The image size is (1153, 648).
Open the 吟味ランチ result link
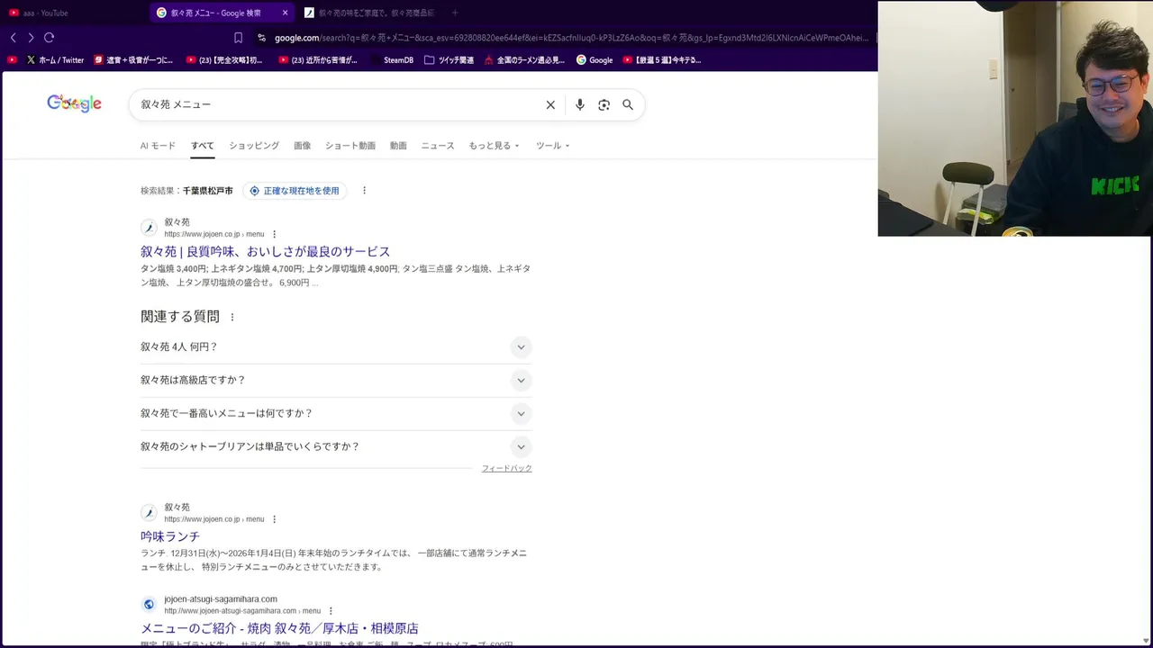point(170,536)
